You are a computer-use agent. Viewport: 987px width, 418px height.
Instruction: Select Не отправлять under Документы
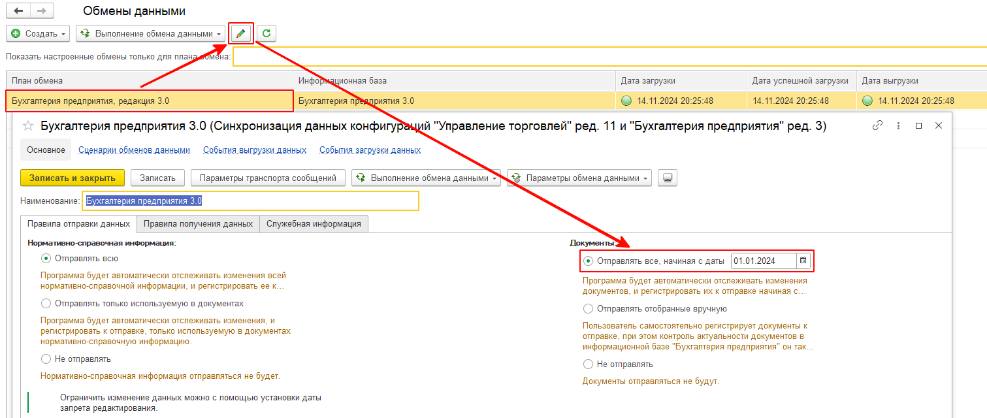[588, 364]
